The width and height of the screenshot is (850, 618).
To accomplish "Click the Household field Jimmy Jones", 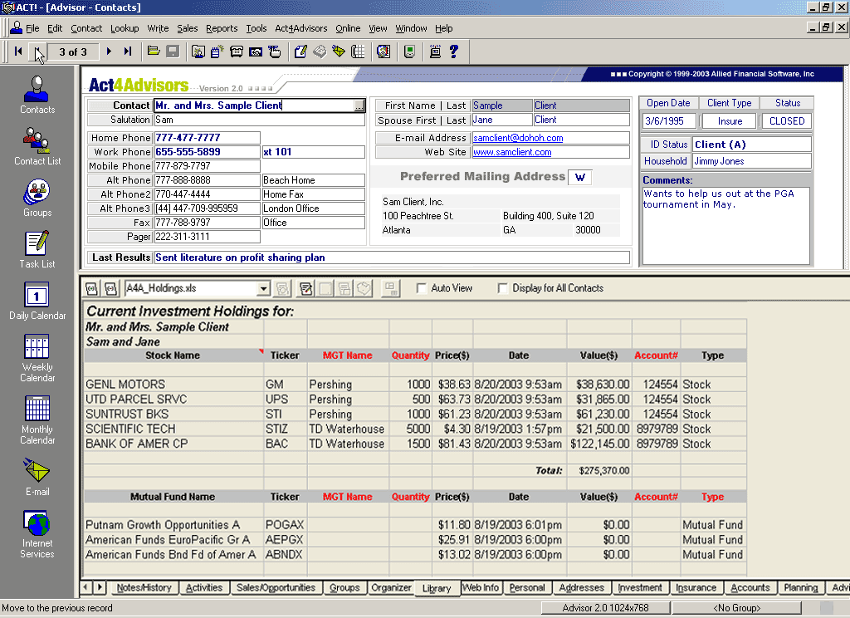I will tap(752, 161).
